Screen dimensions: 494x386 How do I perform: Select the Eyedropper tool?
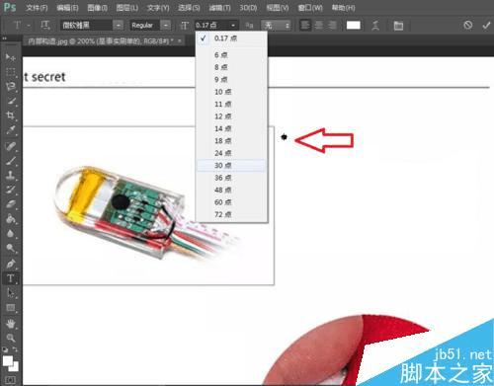click(10, 129)
